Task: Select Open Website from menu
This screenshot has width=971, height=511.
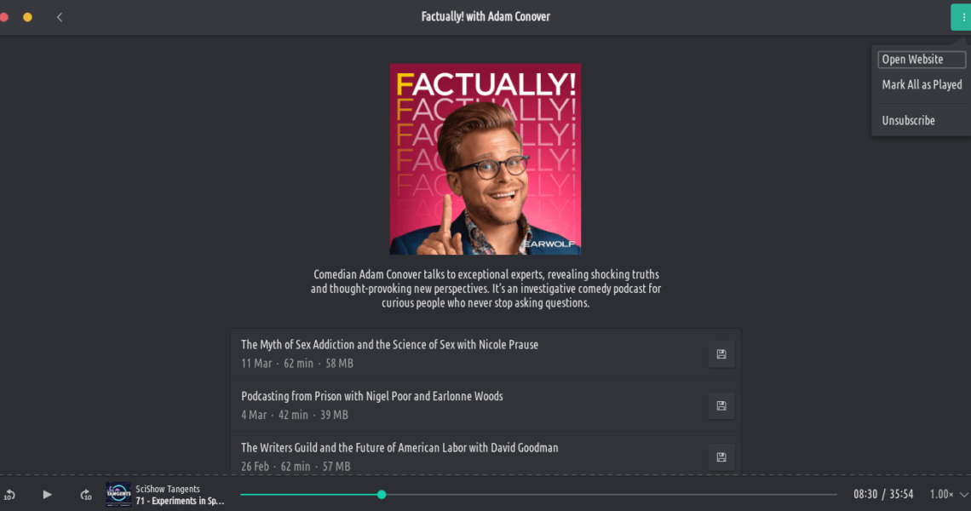Action: [922, 60]
